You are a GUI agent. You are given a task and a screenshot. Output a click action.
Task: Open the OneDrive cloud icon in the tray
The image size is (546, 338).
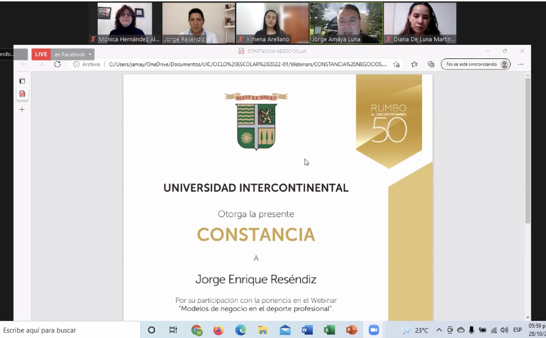(461, 330)
